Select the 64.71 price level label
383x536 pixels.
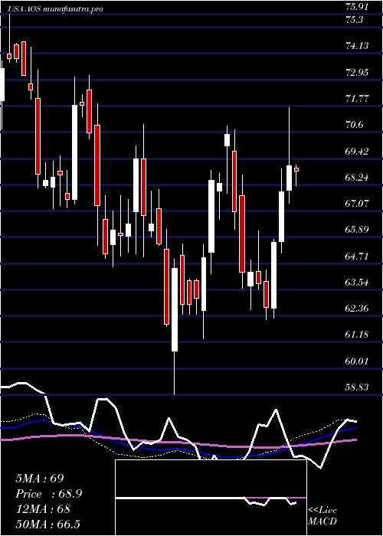(357, 257)
